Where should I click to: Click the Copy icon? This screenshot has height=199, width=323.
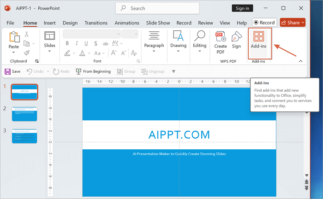(x=27, y=43)
